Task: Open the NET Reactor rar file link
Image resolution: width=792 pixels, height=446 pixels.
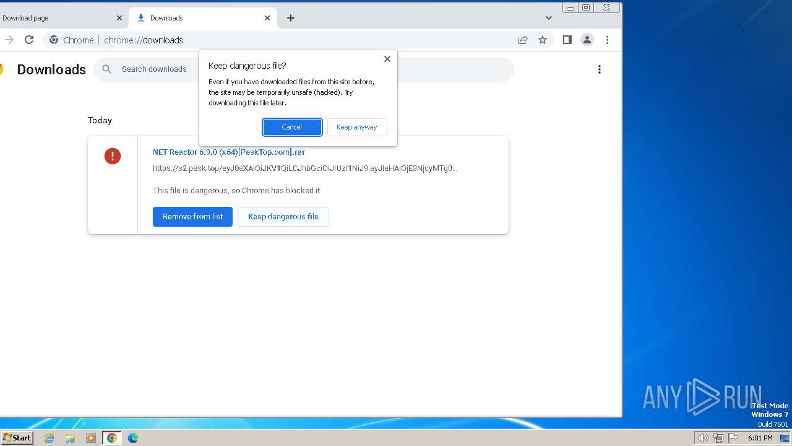Action: tap(229, 152)
